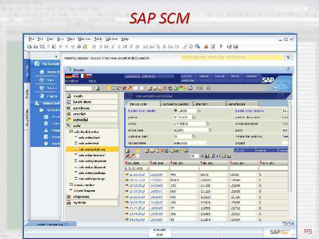Expand the purchase navigation group
Viewport: 319px width, 239px height.
pyautogui.click(x=92, y=108)
